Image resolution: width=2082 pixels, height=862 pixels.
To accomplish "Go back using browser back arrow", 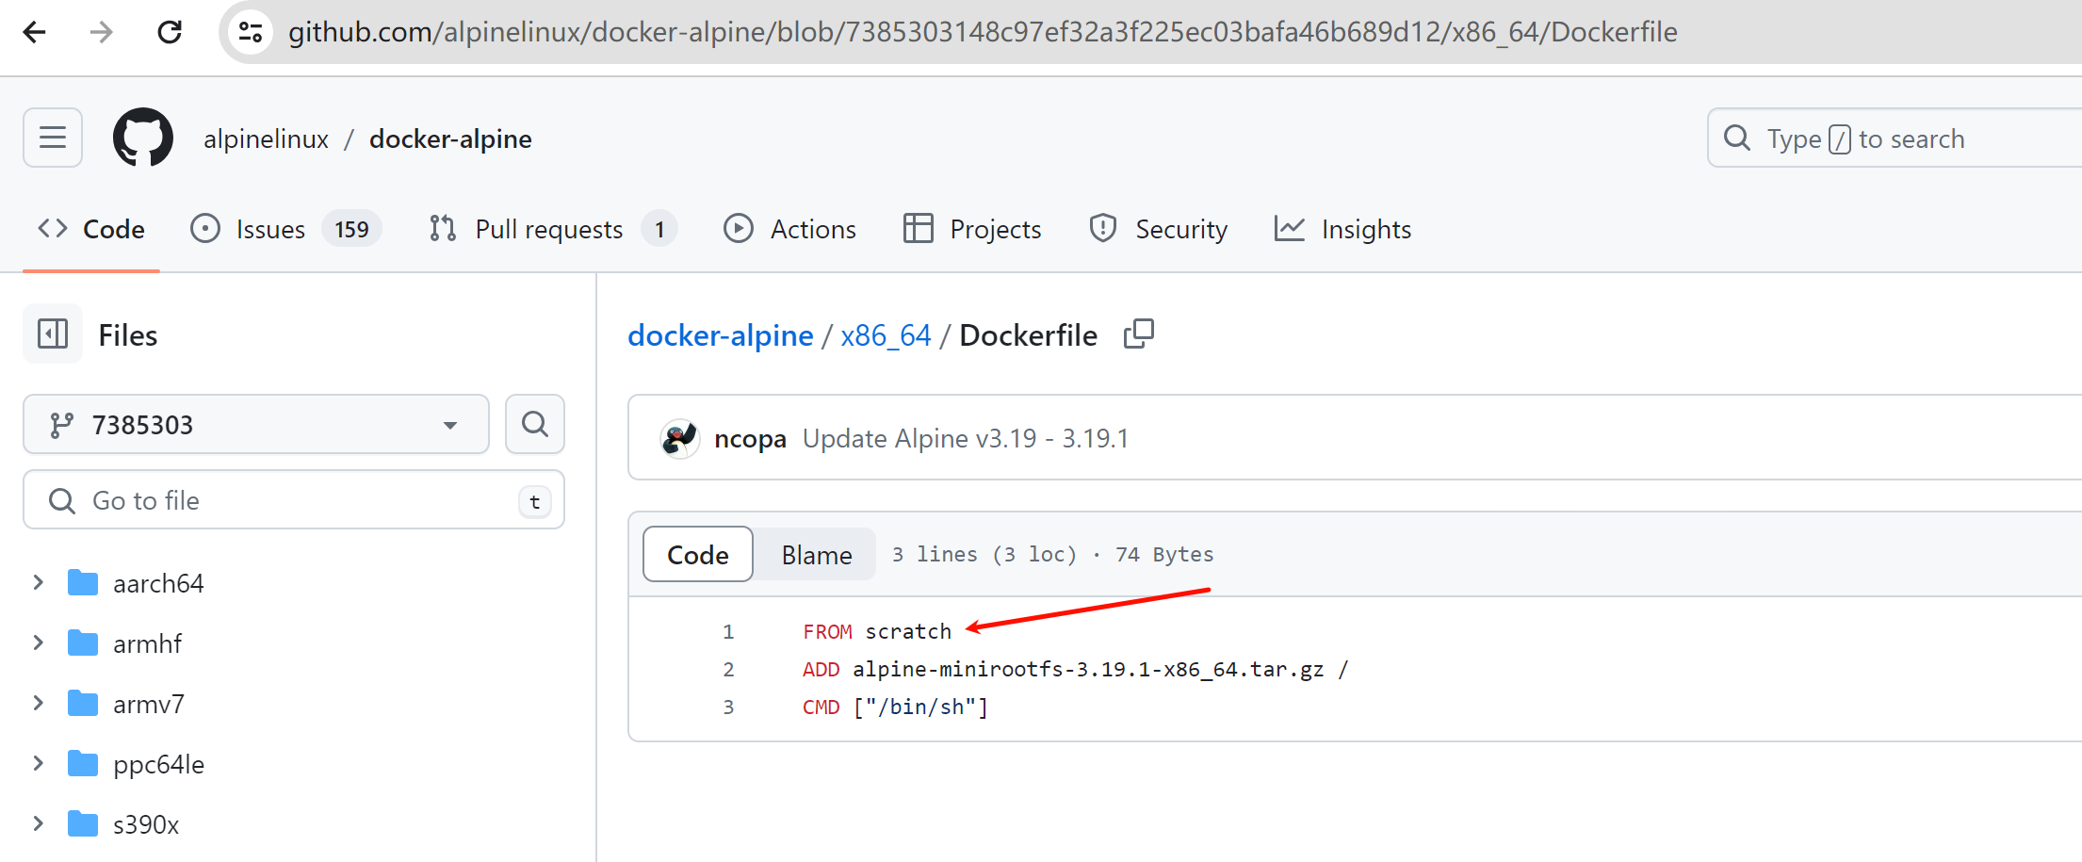I will 35,32.
